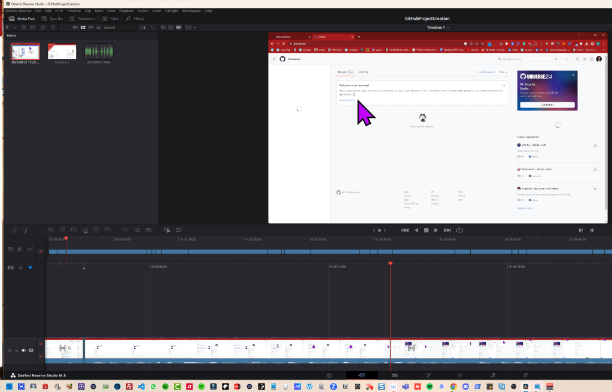Select the Master bin label
Viewport: 612px width, 392px height.
[12, 35]
